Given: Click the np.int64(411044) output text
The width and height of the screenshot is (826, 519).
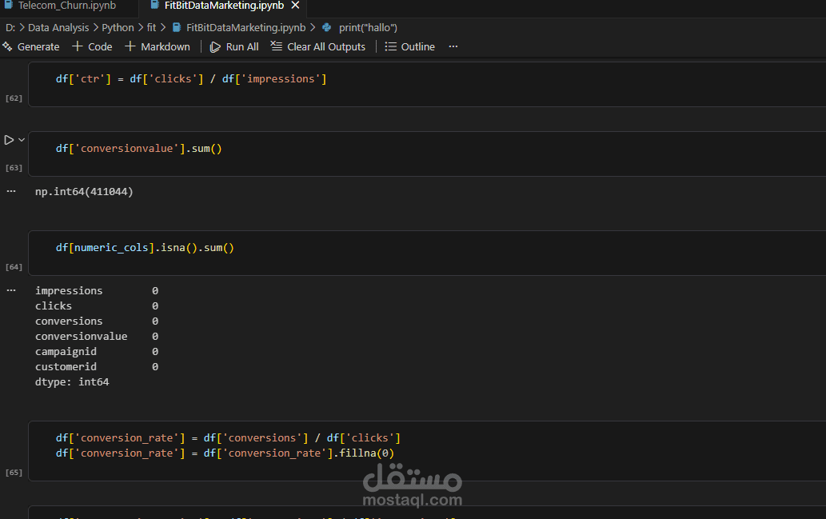Looking at the screenshot, I should 84,192.
